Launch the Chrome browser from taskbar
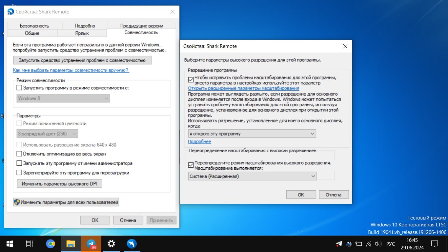Screen dimensions: 448x252 tap(51, 244)
